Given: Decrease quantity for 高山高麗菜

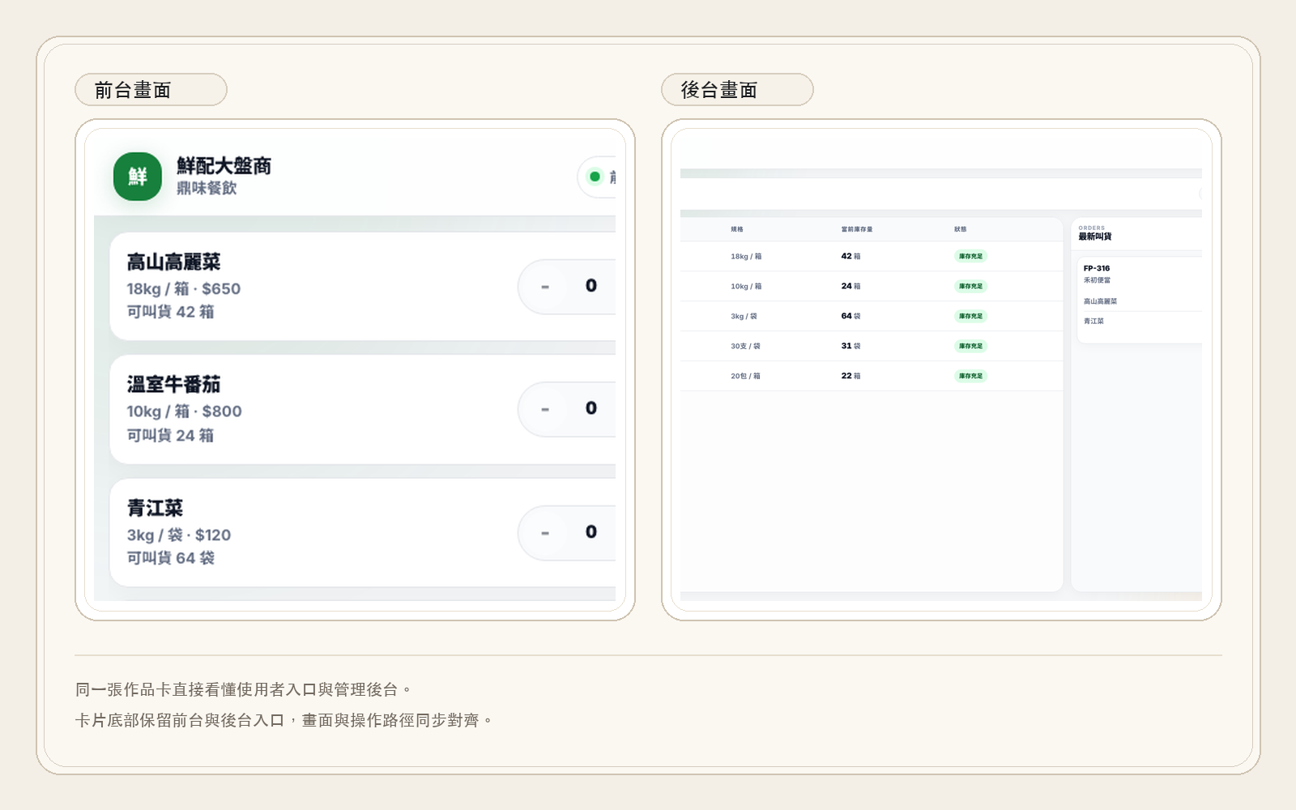Looking at the screenshot, I should (x=545, y=287).
